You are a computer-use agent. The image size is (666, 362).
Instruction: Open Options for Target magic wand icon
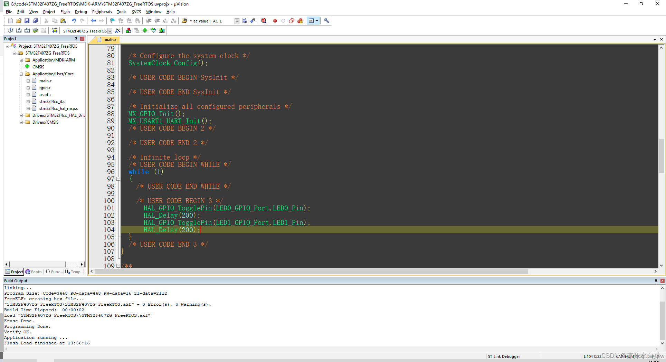(117, 30)
